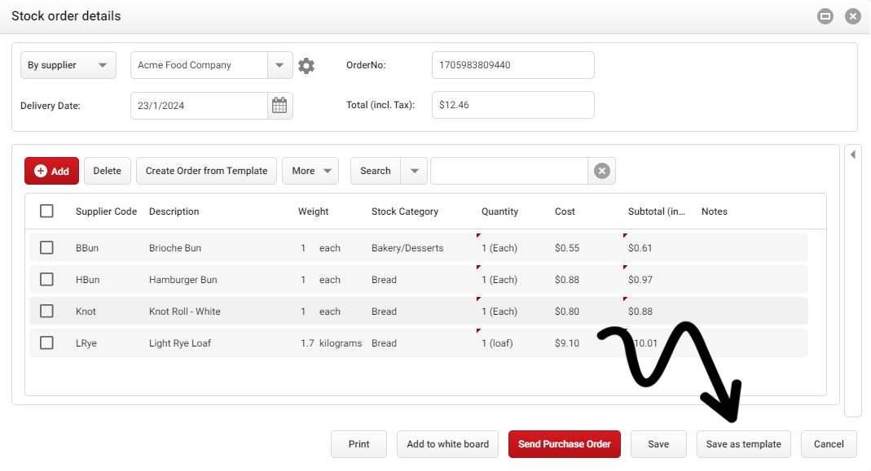Add the order to the white board
This screenshot has height=471, width=871.
click(x=447, y=444)
